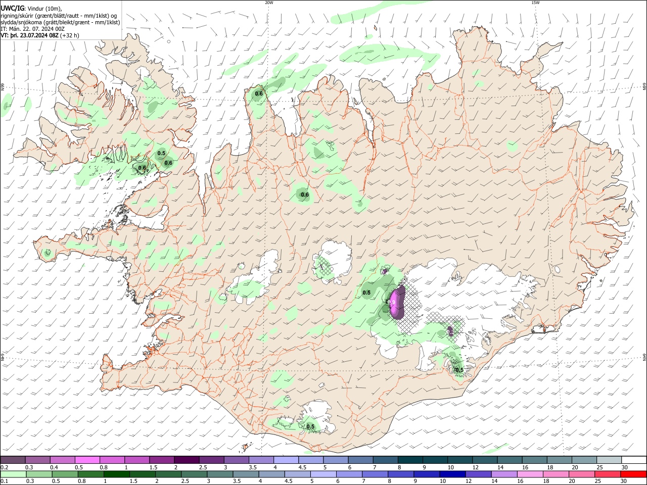
Task: Pick the white upper swatch labeled 30
Action: [633, 460]
